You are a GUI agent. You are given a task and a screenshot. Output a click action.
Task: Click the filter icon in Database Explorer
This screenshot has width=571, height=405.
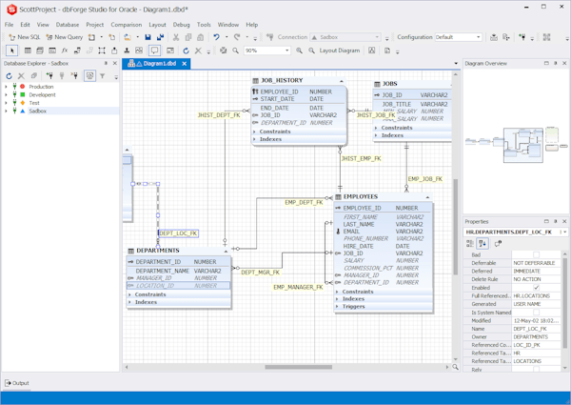coord(103,76)
